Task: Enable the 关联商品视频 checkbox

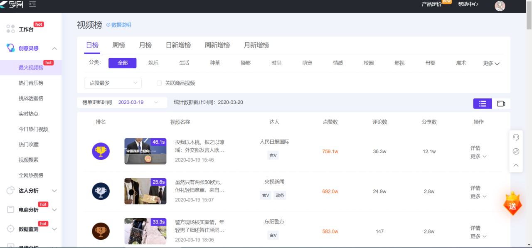Action: (x=159, y=83)
